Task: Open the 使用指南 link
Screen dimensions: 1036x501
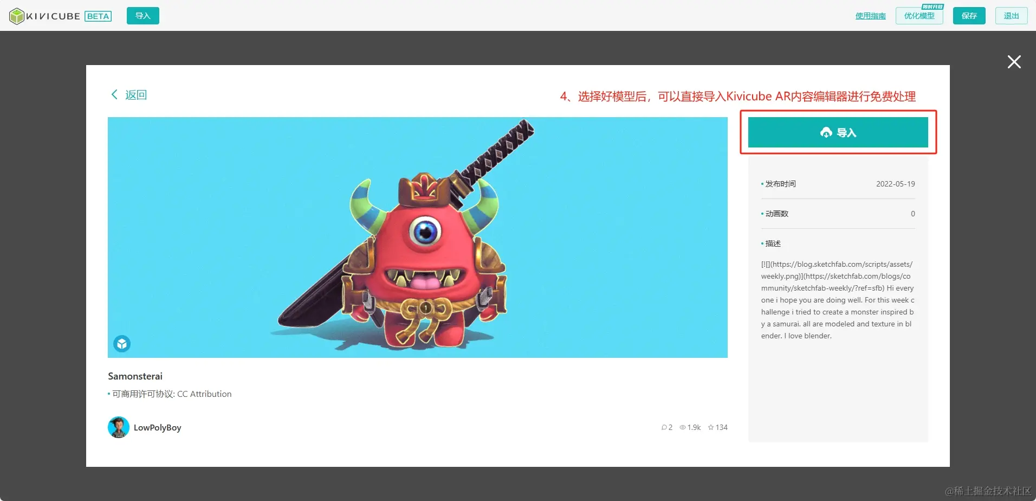Action: [x=870, y=16]
